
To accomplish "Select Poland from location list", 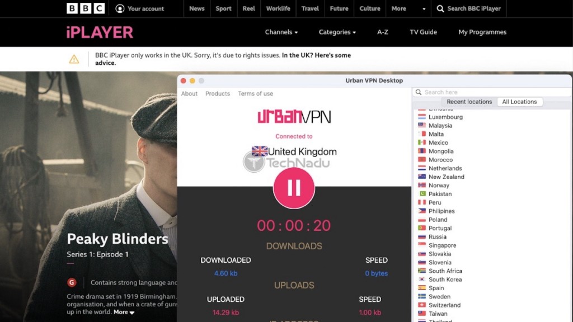I will click(438, 219).
